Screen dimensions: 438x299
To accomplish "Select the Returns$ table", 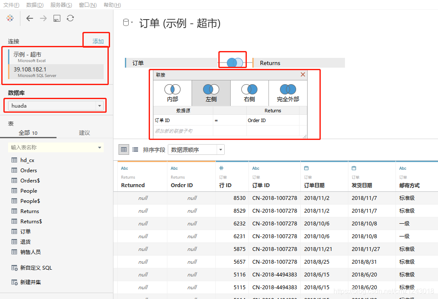I will pos(31,221).
